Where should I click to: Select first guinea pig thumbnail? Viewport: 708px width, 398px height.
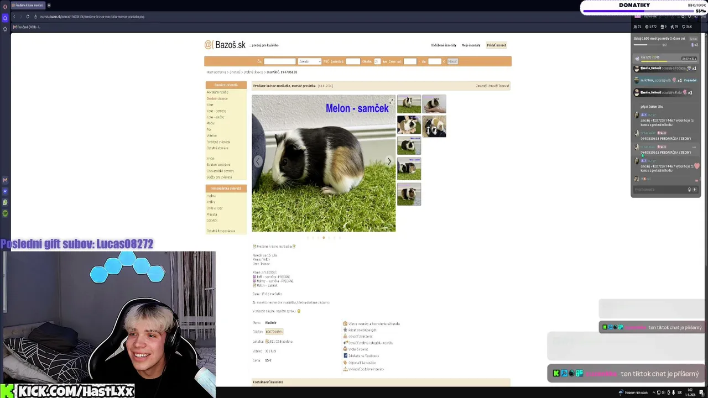(x=409, y=104)
